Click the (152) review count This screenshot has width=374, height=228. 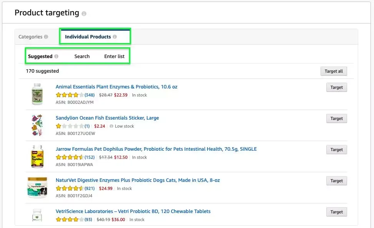[x=90, y=157]
